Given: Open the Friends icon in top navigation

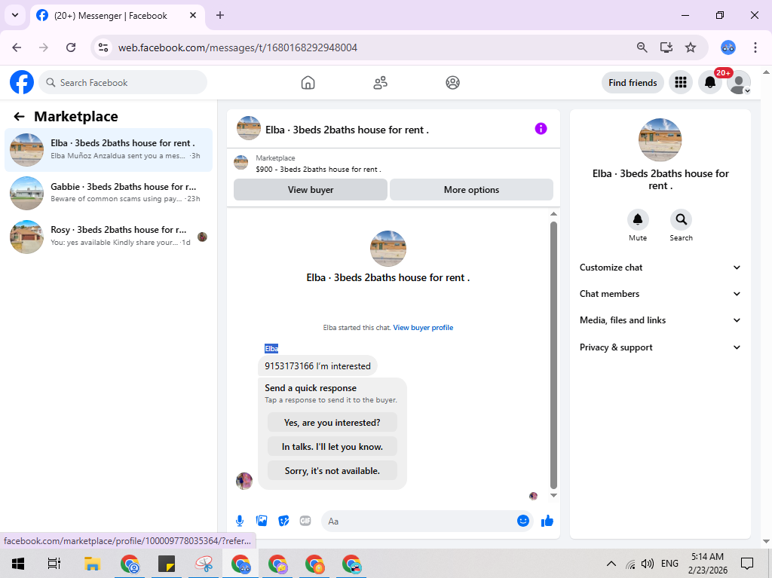Looking at the screenshot, I should point(380,83).
